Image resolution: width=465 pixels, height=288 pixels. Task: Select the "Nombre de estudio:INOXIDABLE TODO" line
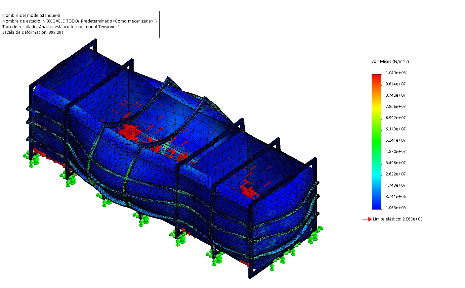pos(79,21)
